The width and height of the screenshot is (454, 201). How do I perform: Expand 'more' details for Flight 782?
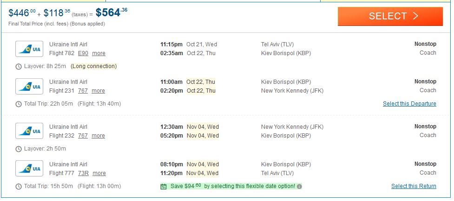pyautogui.click(x=99, y=53)
